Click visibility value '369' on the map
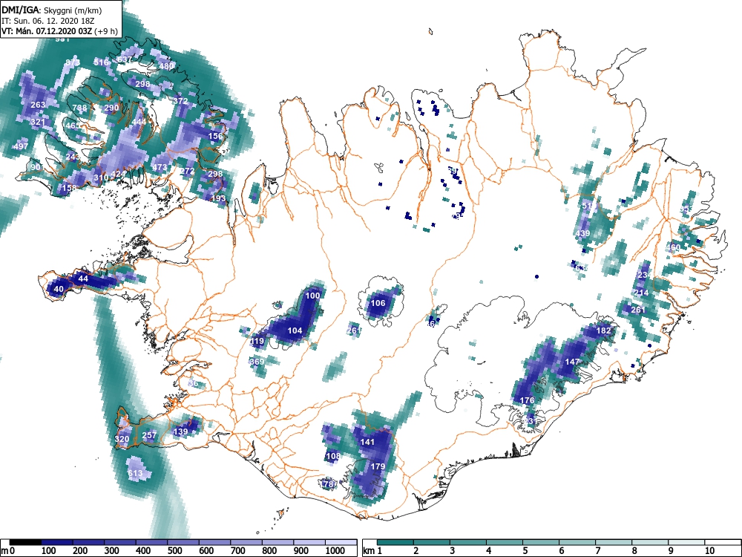Viewport: 742px width, 557px height. coord(257,362)
